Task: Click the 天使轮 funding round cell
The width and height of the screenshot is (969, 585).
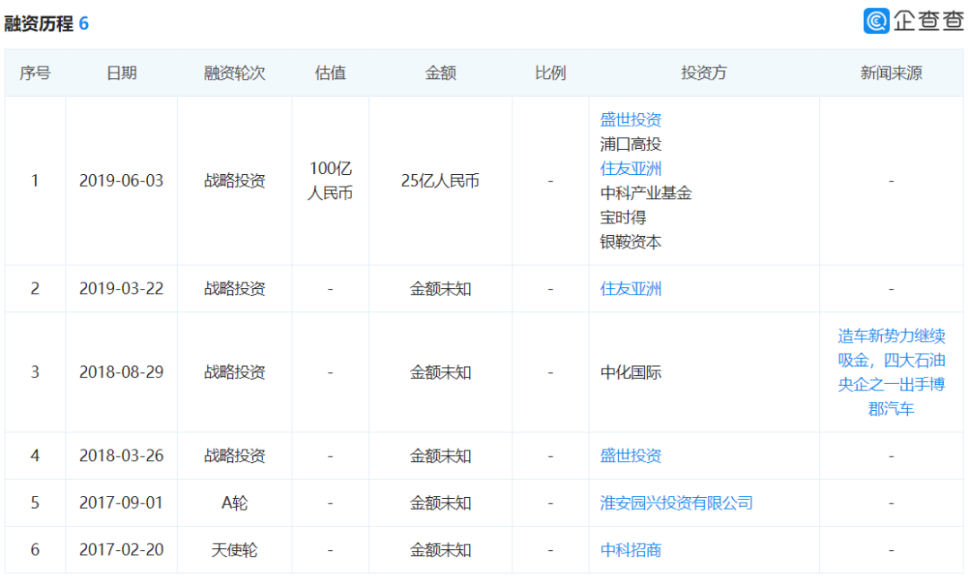Action: pyautogui.click(x=234, y=550)
